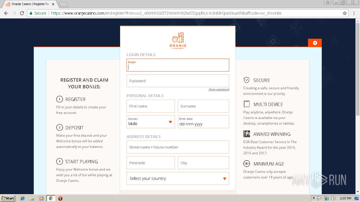Click the Password field

click(x=178, y=81)
